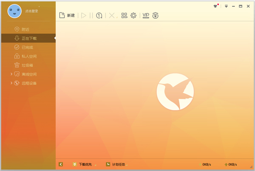Select 远程设备 remote devices

pyautogui.click(x=28, y=83)
